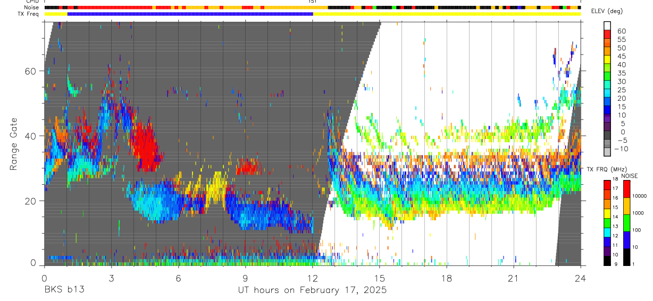This screenshot has height=301, width=653.
Task: Click the x-axis tick label '21'
Action: pos(514,278)
